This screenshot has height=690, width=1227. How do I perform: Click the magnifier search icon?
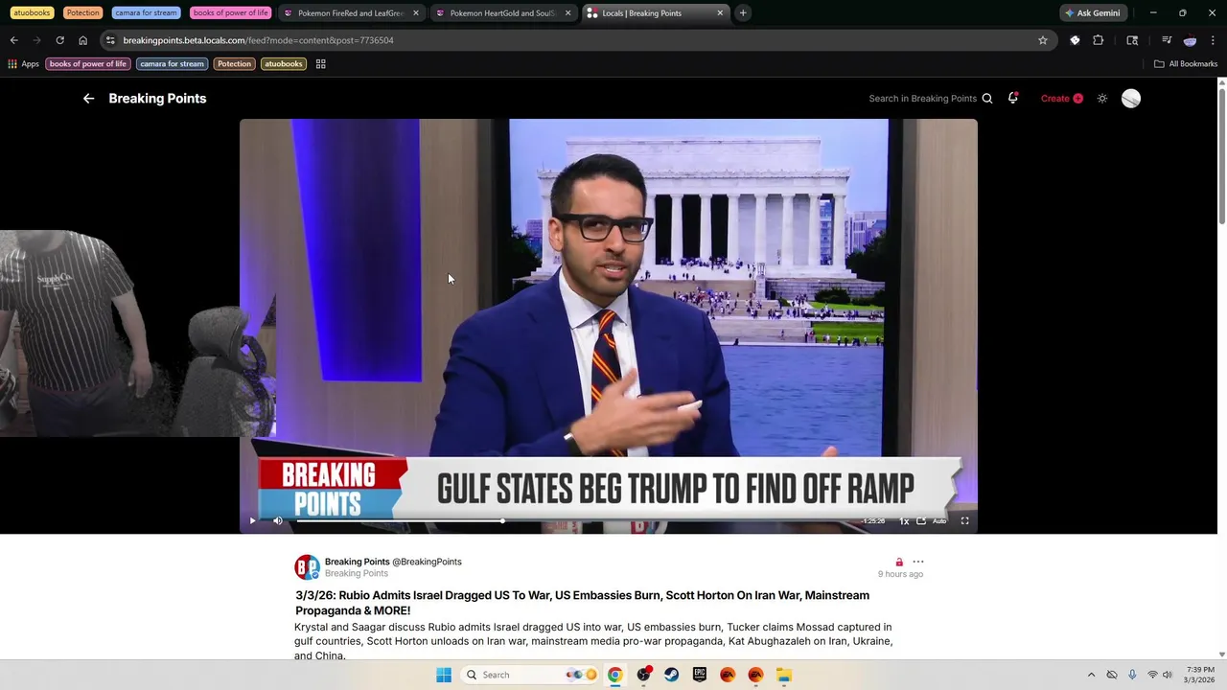point(987,99)
